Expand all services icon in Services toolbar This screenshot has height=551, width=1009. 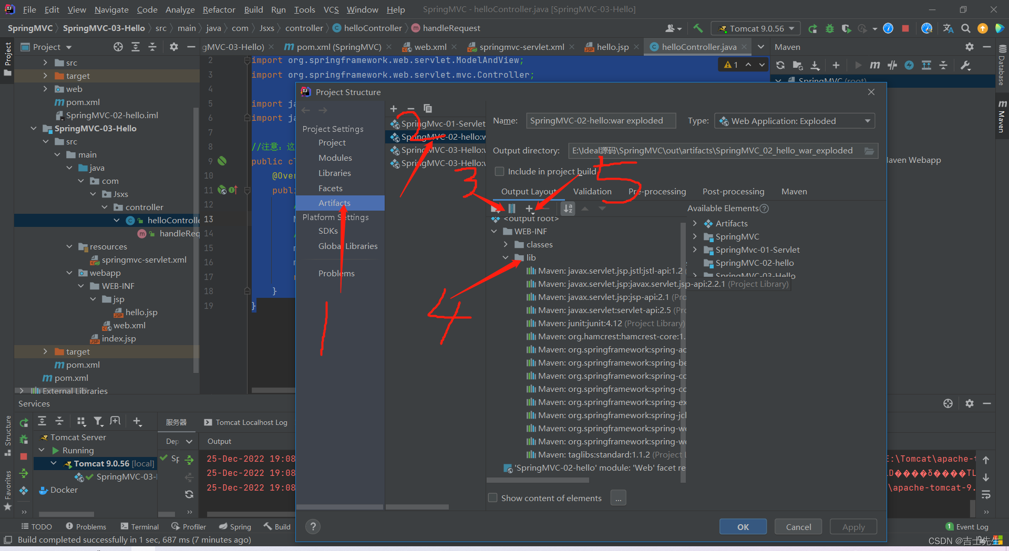coord(42,421)
